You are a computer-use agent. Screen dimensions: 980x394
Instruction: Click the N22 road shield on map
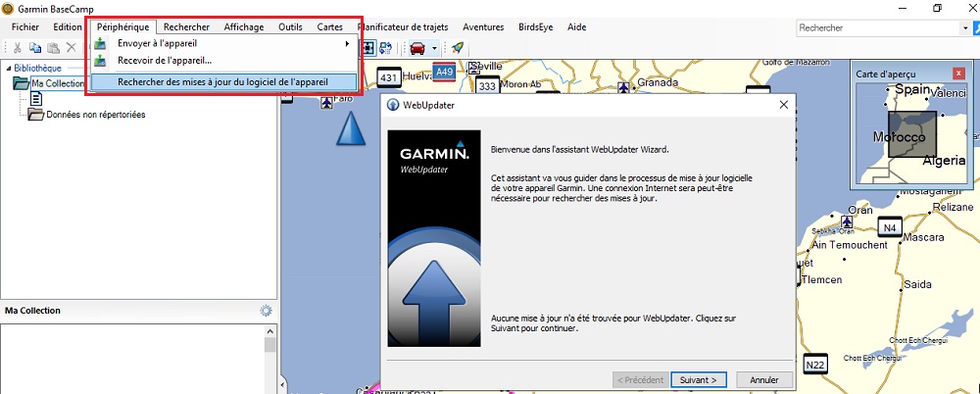click(814, 364)
